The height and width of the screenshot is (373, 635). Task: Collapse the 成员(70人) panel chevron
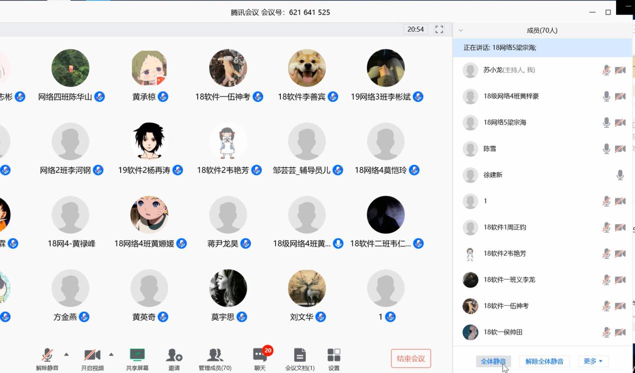pyautogui.click(x=461, y=30)
